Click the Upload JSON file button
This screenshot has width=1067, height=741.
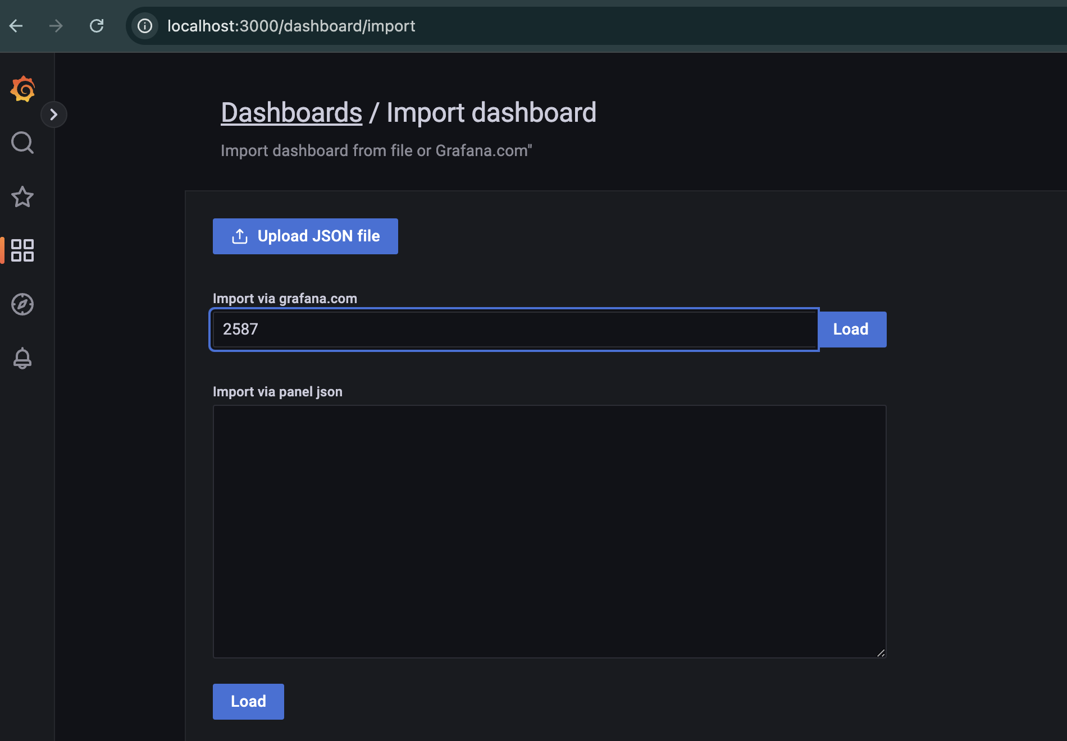point(305,236)
